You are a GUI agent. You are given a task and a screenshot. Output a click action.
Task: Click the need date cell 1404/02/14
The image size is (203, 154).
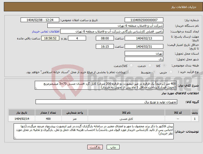22,119
